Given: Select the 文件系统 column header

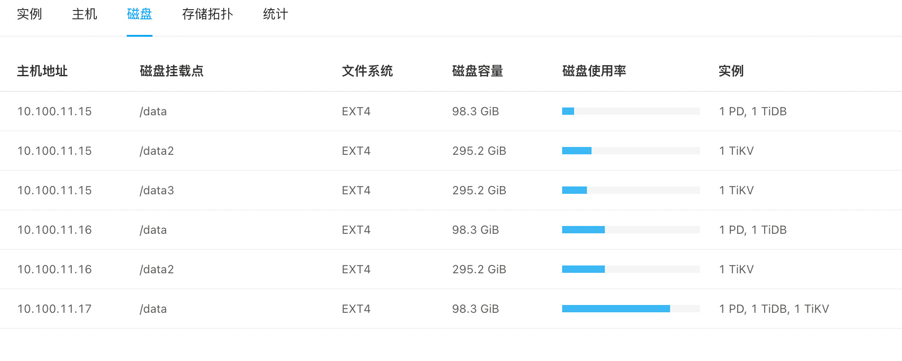Looking at the screenshot, I should [x=367, y=71].
